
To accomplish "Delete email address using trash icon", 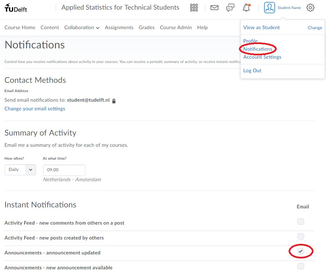I will pos(114,101).
